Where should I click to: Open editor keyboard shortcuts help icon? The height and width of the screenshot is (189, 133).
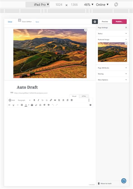coord(90,105)
